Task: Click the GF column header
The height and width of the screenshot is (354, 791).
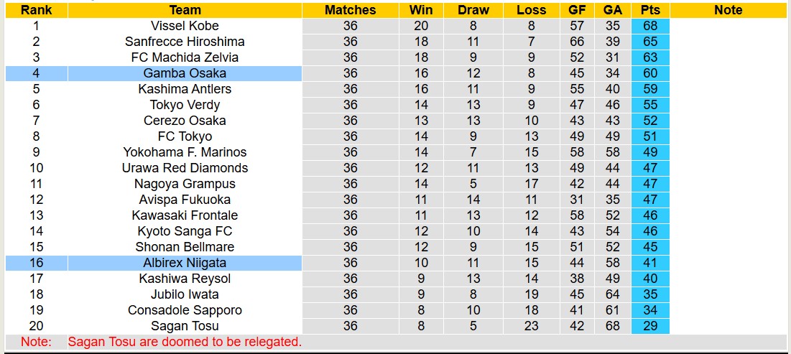Action: (577, 10)
